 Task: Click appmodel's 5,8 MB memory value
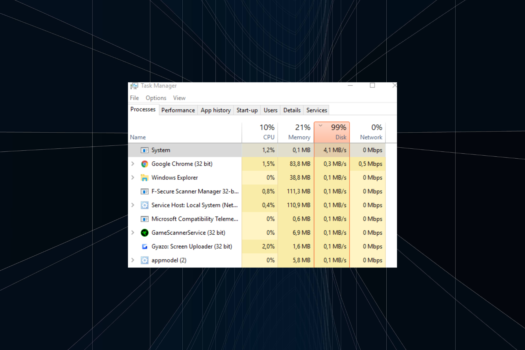tap(301, 260)
